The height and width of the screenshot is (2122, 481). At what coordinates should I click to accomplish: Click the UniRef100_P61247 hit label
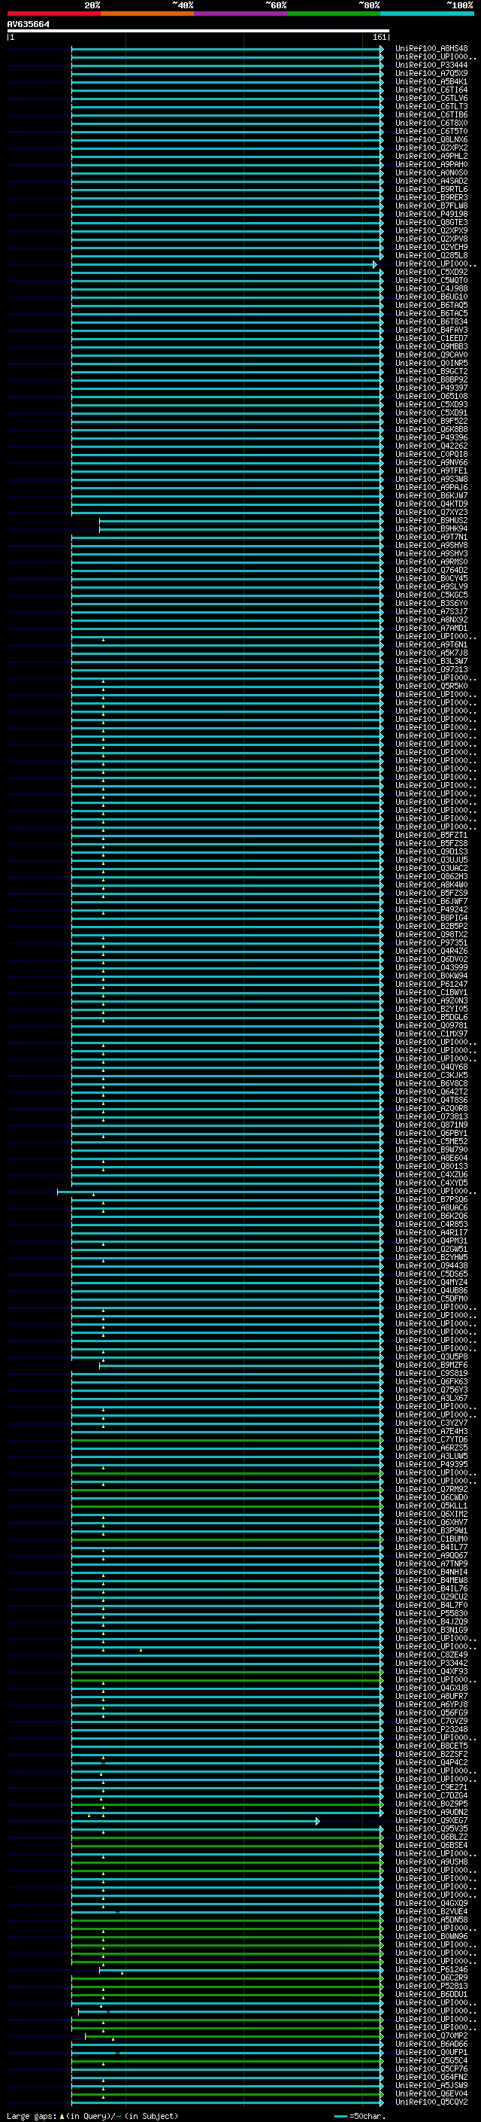pos(431,985)
